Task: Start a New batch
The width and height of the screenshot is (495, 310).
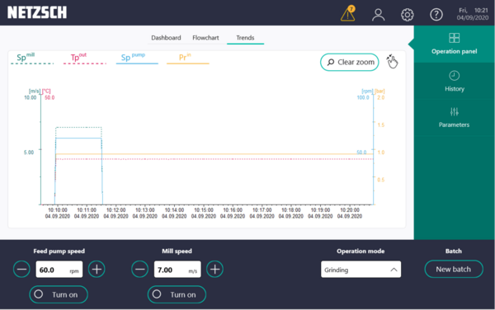Action: pyautogui.click(x=454, y=269)
